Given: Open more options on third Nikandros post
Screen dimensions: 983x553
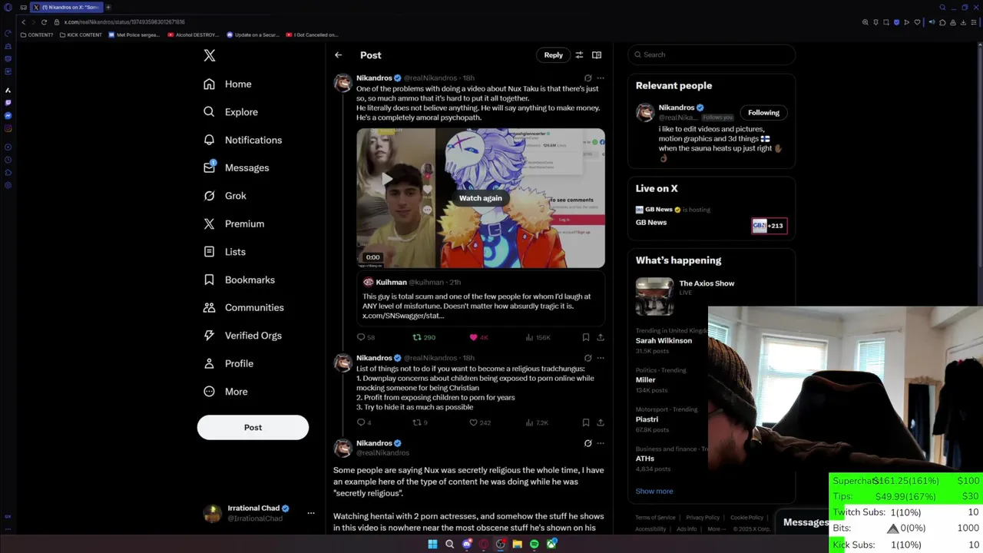Looking at the screenshot, I should point(601,443).
